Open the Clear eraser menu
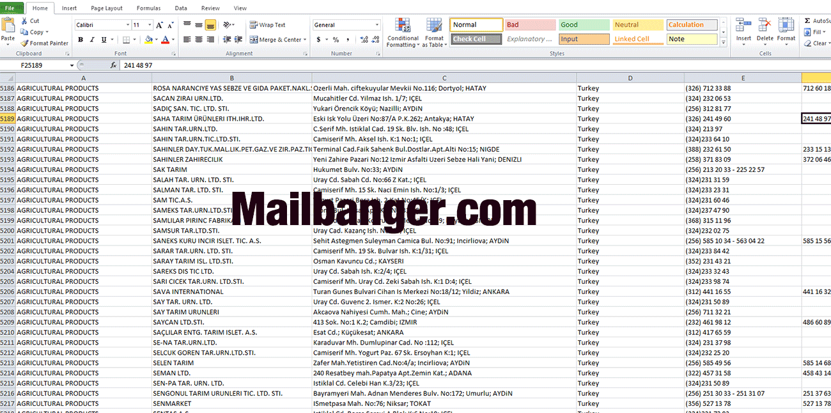This screenshot has height=413, width=831. [816, 43]
